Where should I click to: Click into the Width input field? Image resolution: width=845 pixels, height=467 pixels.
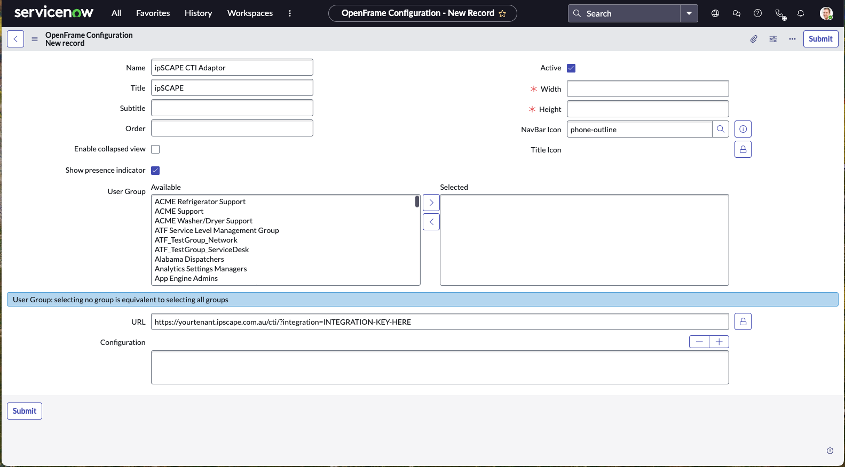coord(647,89)
